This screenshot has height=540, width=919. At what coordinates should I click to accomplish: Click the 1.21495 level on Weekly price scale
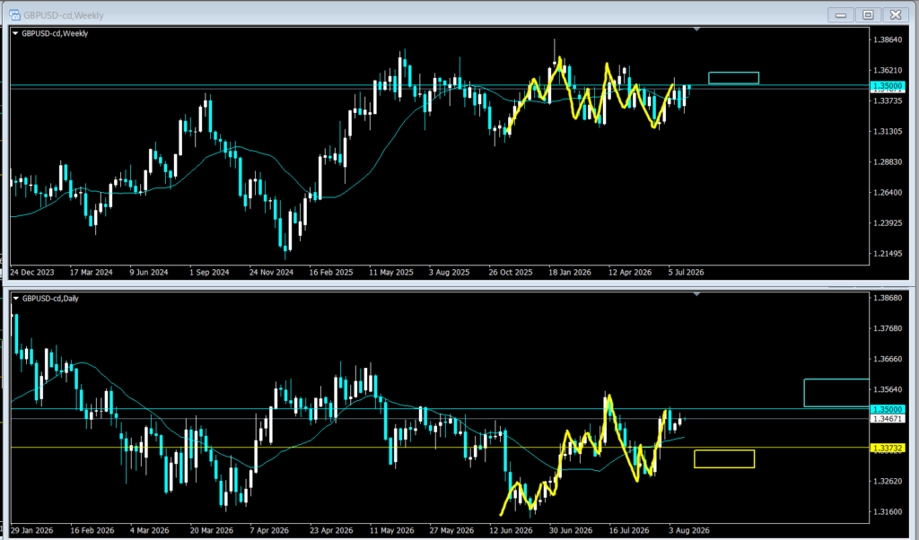pos(887,253)
